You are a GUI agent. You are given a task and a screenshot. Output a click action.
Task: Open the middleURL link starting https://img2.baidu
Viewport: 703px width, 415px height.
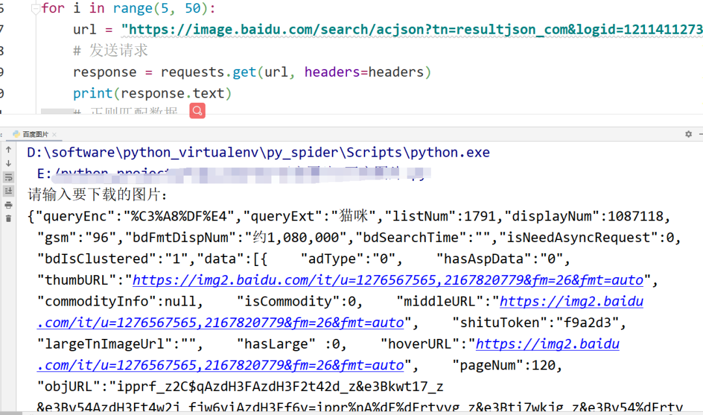(x=572, y=301)
